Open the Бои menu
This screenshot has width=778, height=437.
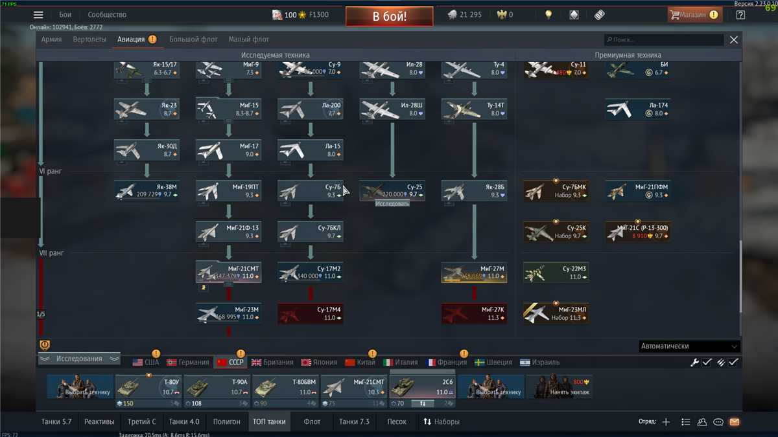65,15
